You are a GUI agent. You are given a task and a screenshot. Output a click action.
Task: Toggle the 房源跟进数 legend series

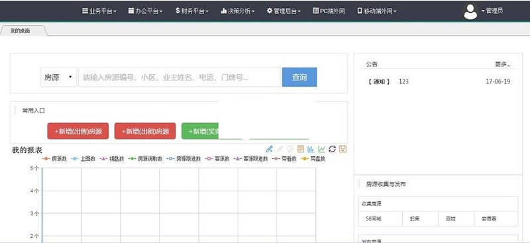tap(184, 158)
